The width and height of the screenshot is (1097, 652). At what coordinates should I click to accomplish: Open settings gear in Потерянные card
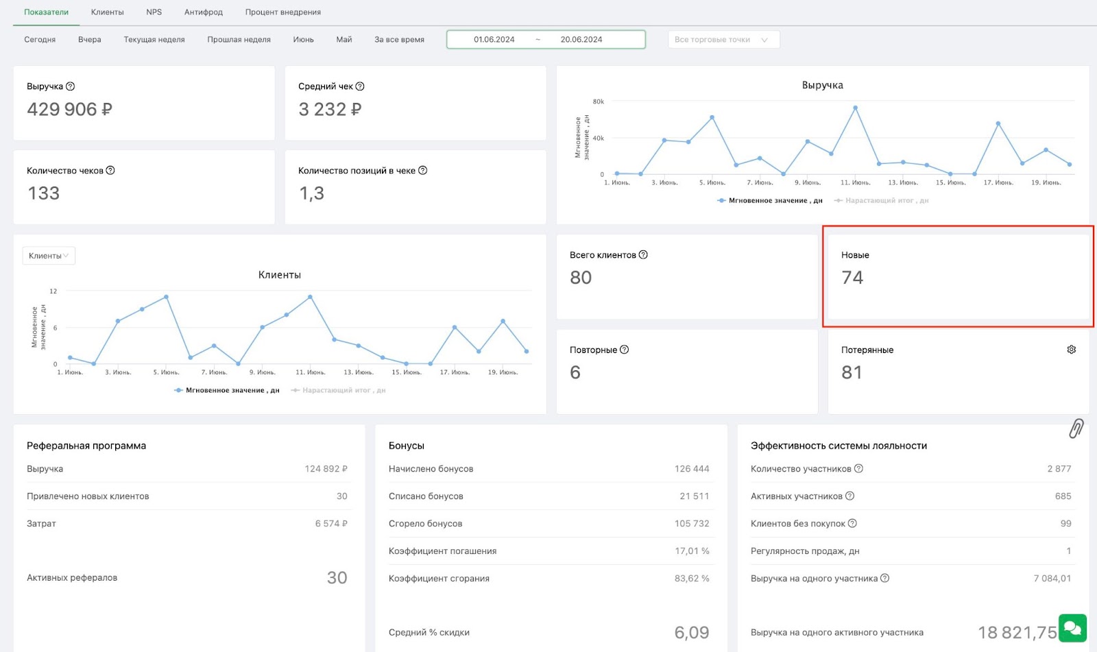click(x=1072, y=350)
